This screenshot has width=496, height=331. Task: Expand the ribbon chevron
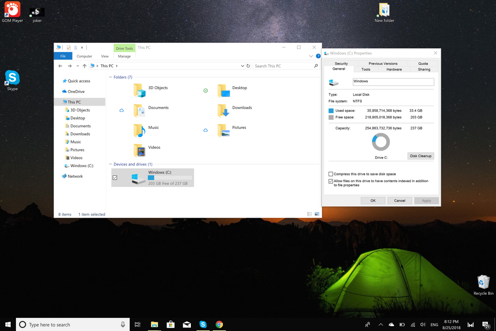pyautogui.click(x=311, y=56)
